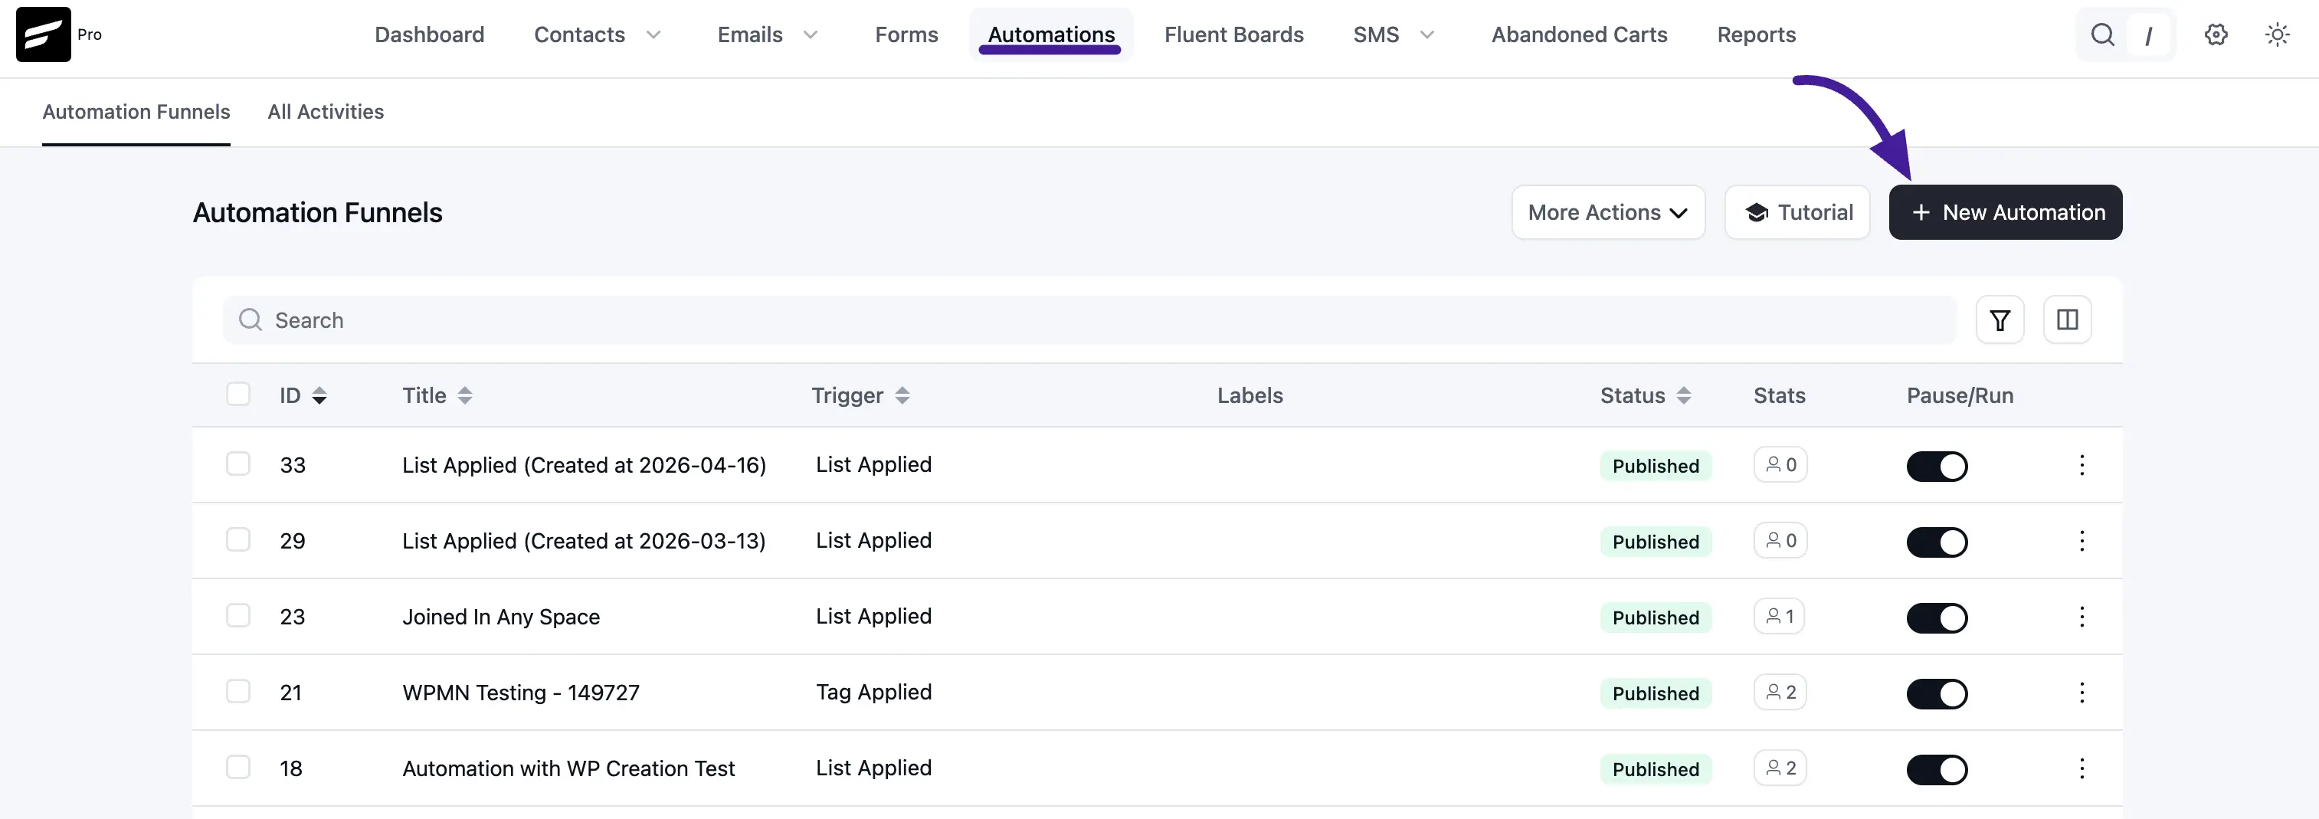Expand the Emails menu chevron

(811, 35)
